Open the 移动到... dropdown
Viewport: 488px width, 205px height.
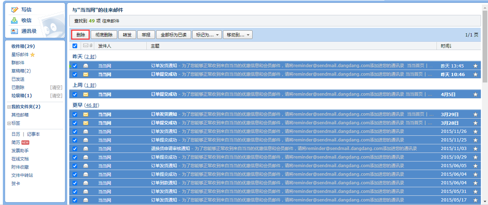coord(238,35)
